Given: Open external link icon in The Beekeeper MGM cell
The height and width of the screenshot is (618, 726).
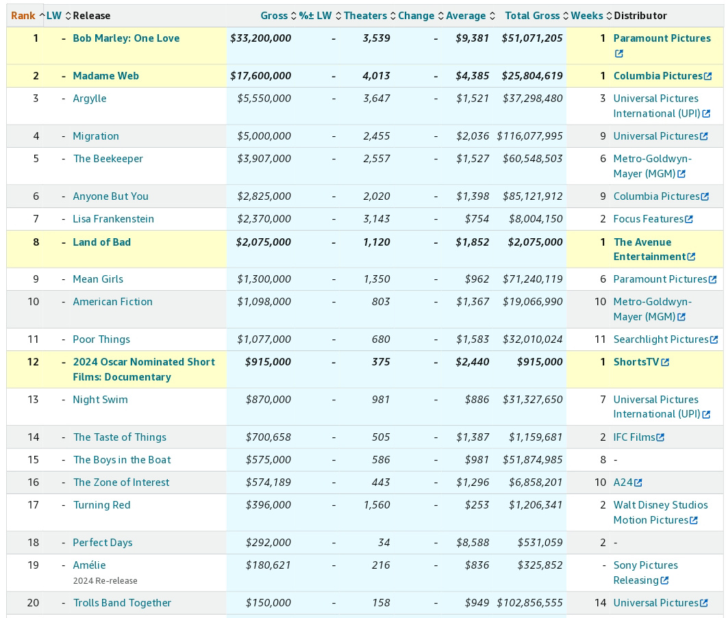Looking at the screenshot, I should click(x=681, y=174).
